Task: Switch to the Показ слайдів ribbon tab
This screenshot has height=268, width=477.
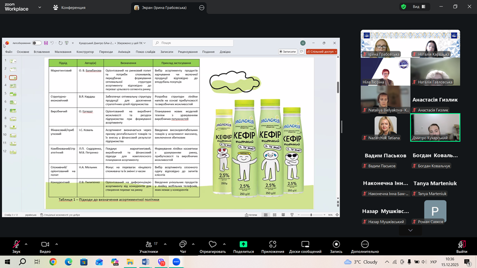Action: pos(145,52)
